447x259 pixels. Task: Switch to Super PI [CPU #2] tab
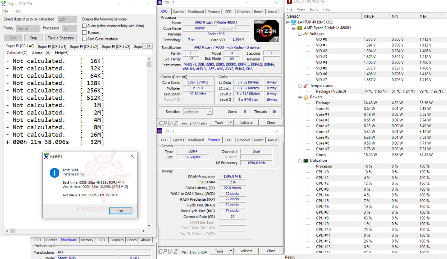click(84, 47)
